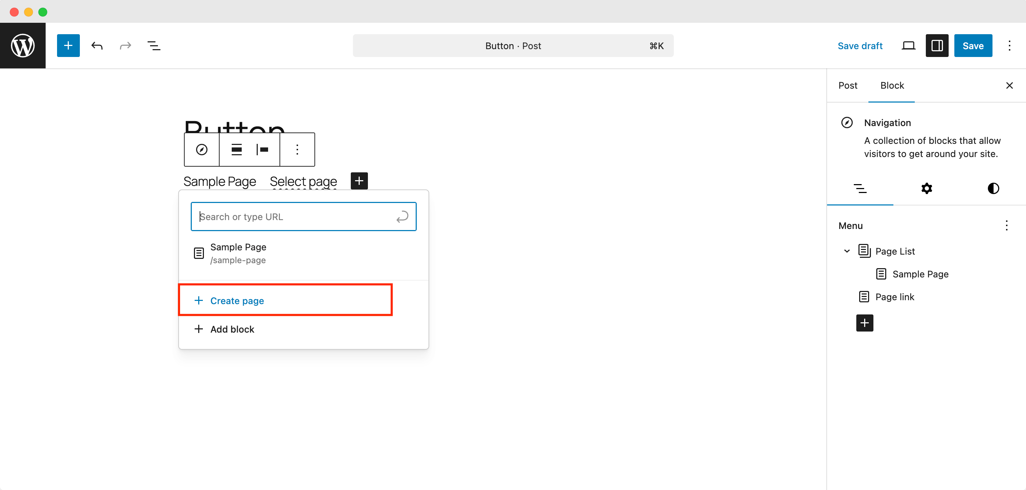The width and height of the screenshot is (1026, 490).
Task: Change items justification in block toolbar
Action: pyautogui.click(x=262, y=150)
